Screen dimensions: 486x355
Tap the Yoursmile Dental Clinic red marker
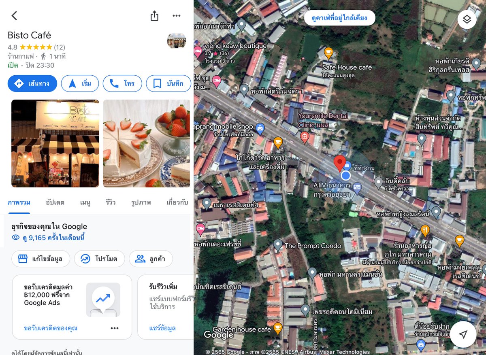(305, 138)
